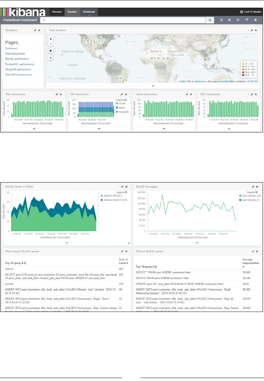The image size is (264, 381).
Task: Click the search magnifier button
Action: (x=210, y=20)
